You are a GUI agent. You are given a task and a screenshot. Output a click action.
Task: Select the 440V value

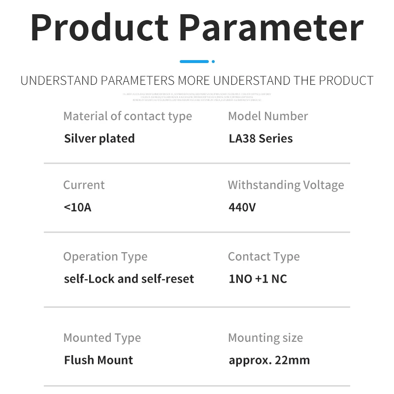click(242, 207)
